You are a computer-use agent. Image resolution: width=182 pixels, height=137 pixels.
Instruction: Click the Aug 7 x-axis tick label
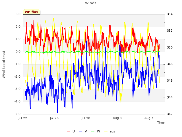tap(149, 118)
